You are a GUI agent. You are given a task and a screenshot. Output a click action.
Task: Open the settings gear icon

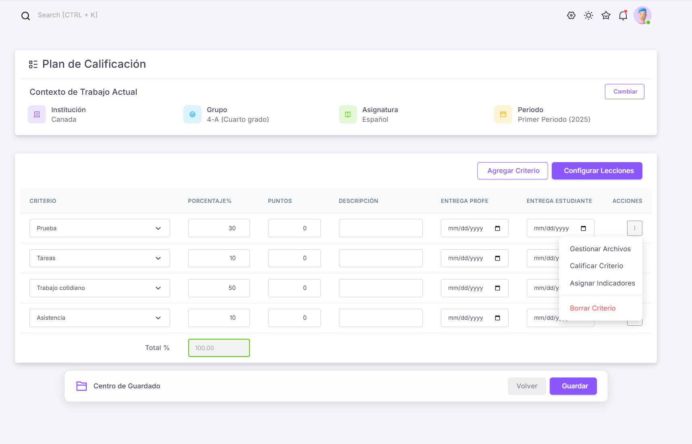click(x=571, y=15)
